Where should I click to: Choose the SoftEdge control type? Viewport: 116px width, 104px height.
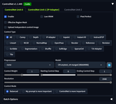pos(61,49)
